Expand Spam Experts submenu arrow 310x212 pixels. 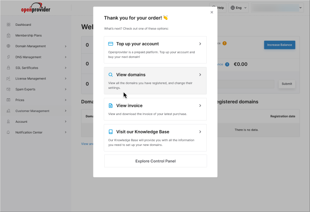65,89
